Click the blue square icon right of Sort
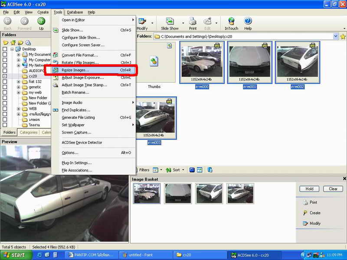This screenshot has width=347, height=260. click(x=192, y=170)
